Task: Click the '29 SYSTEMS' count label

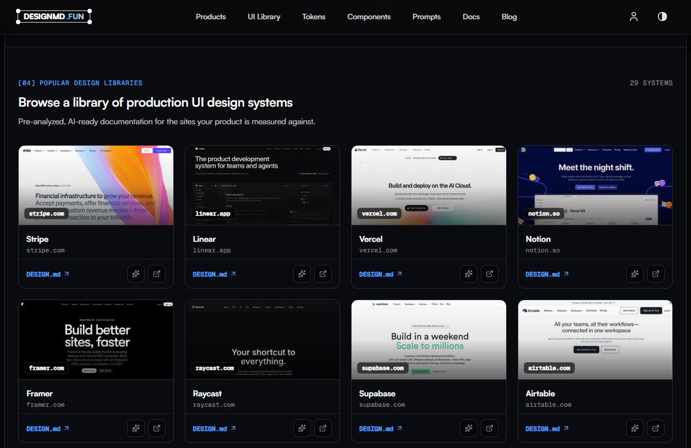Action: 651,83
